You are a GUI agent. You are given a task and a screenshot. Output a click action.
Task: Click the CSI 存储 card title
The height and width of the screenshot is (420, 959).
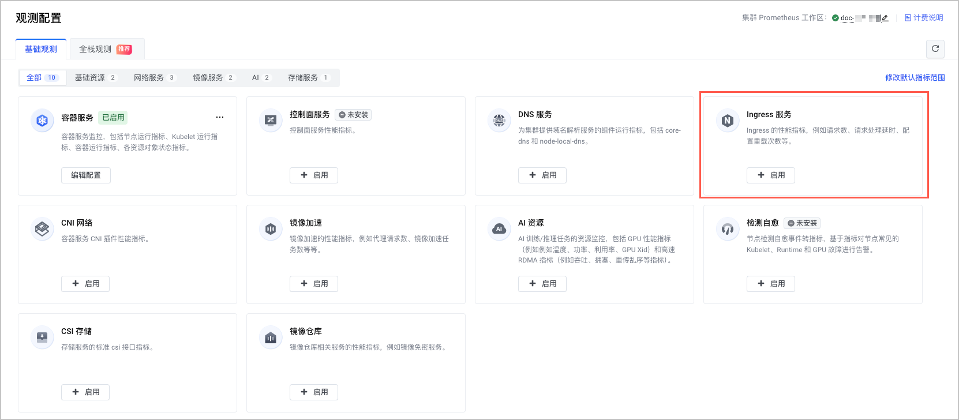(76, 331)
